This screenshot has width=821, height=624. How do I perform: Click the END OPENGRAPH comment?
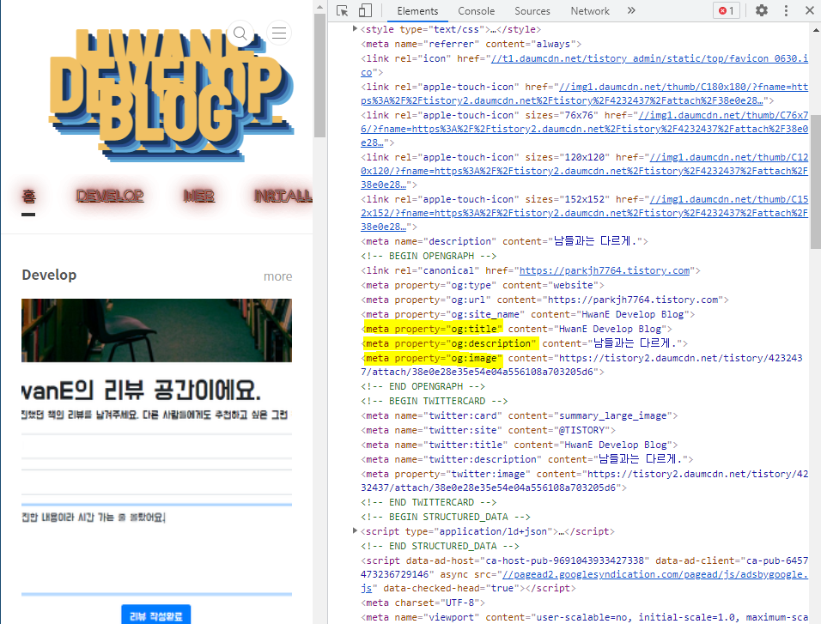click(423, 386)
